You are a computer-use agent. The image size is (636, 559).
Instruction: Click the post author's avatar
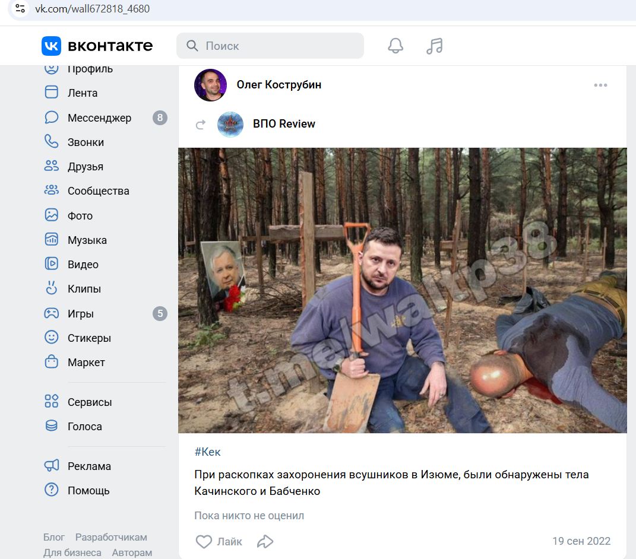(210, 85)
